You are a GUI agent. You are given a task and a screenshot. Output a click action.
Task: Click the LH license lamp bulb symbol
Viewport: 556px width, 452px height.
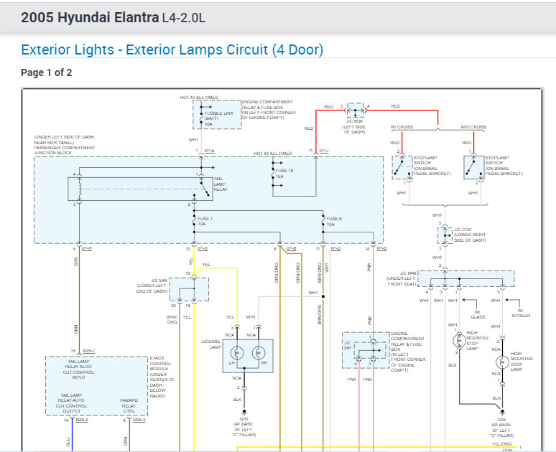[x=237, y=353]
